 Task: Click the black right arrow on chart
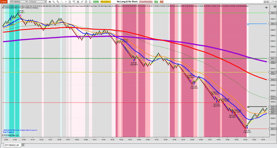[266, 8]
